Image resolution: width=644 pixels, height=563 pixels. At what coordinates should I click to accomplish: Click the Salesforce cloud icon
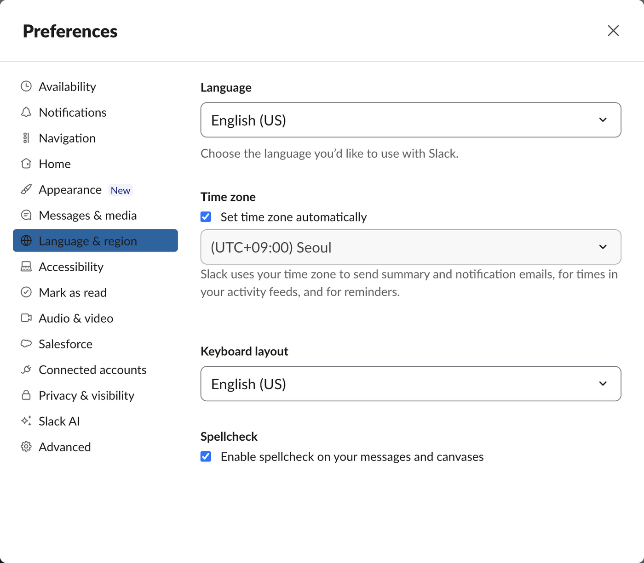[26, 344]
